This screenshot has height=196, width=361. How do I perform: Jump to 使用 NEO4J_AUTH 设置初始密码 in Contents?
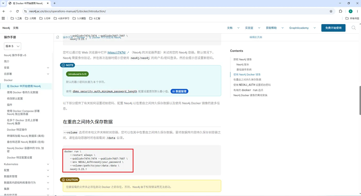click(252, 85)
